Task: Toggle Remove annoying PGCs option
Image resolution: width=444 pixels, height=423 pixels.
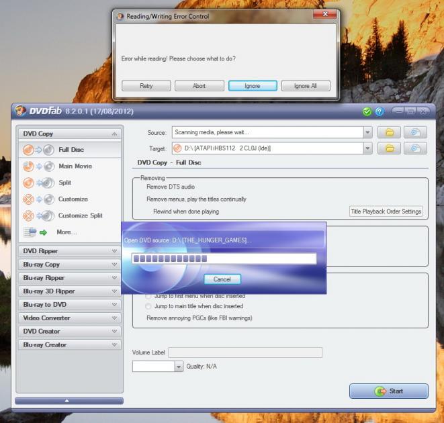Action: pos(199,318)
